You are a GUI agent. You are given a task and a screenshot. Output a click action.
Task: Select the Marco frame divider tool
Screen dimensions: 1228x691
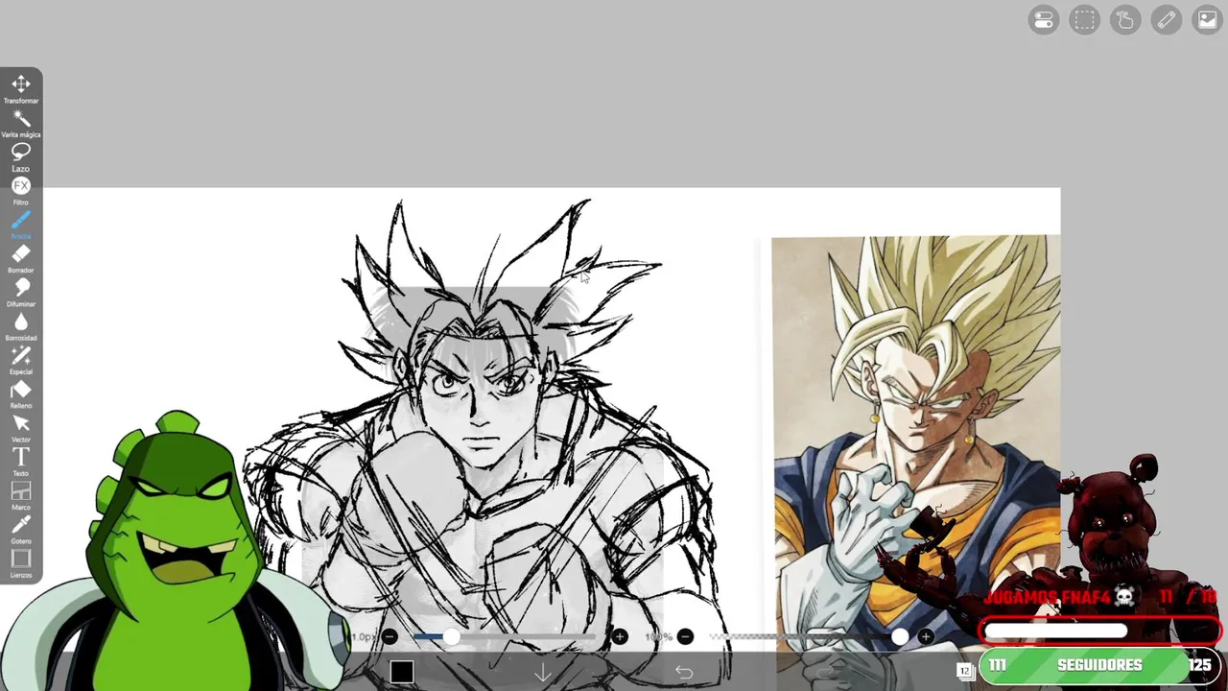(21, 495)
